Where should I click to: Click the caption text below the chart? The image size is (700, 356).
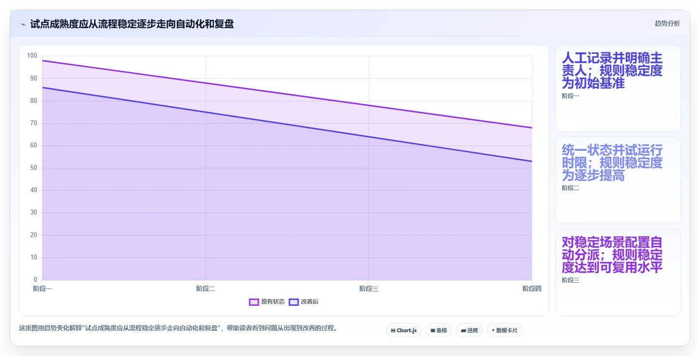pos(178,328)
